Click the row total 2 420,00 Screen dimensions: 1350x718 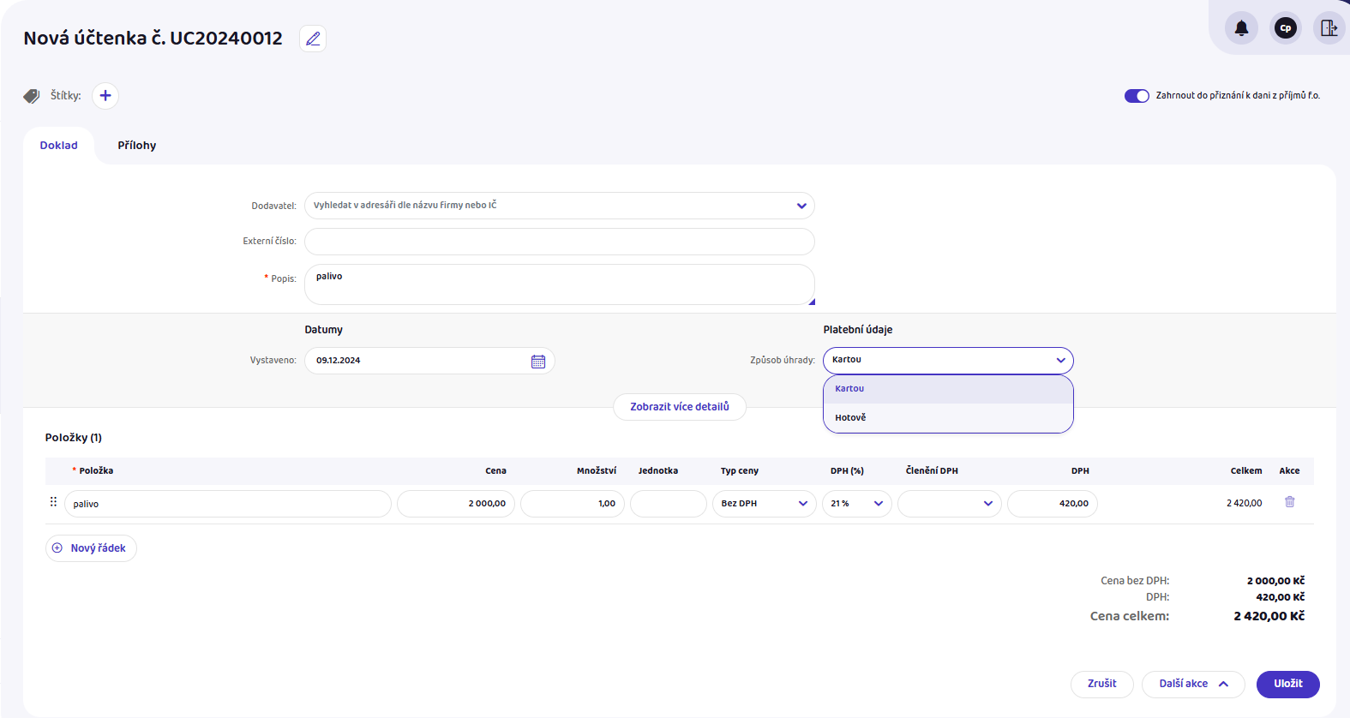click(x=1244, y=504)
